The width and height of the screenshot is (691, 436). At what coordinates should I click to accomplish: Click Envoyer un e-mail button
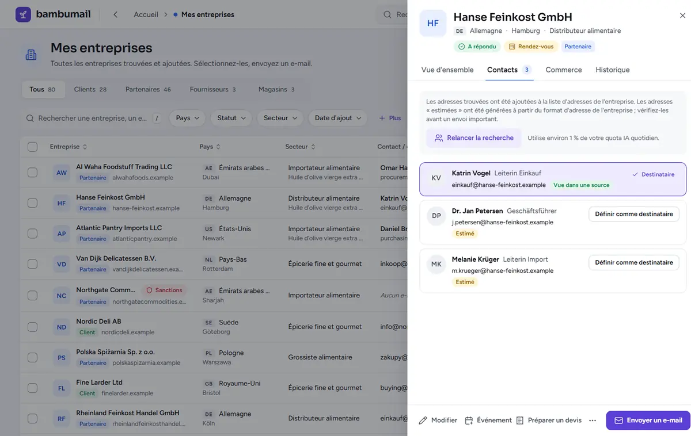tap(648, 420)
